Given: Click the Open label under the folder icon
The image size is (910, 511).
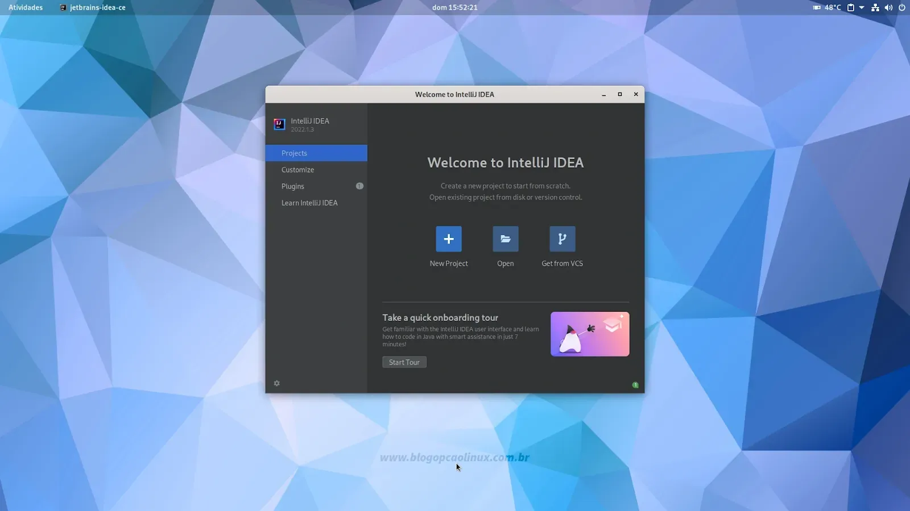Looking at the screenshot, I should point(506,263).
